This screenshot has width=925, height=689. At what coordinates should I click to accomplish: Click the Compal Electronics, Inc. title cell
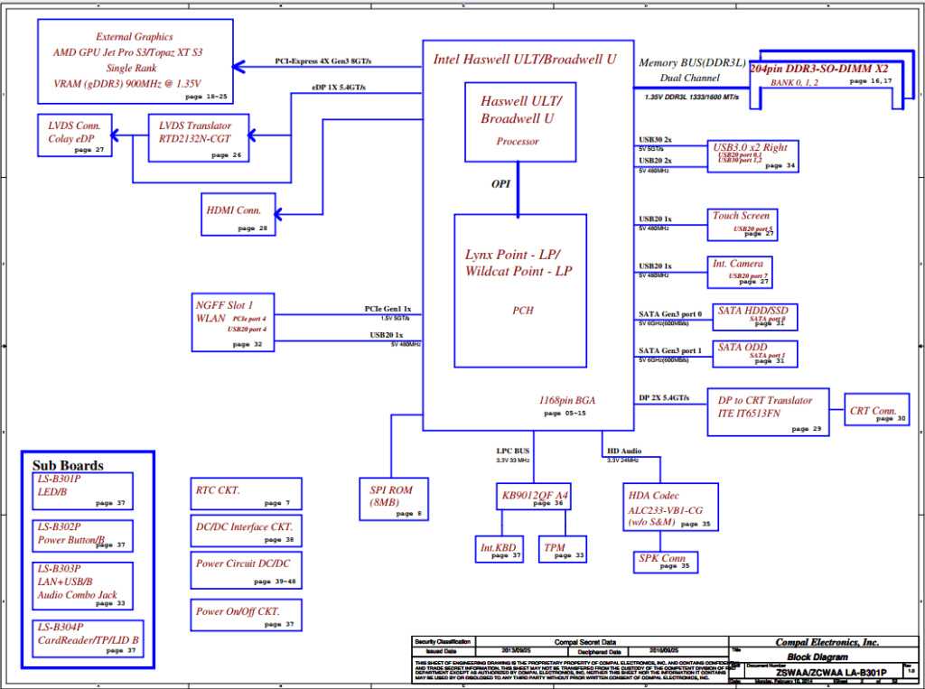824,642
